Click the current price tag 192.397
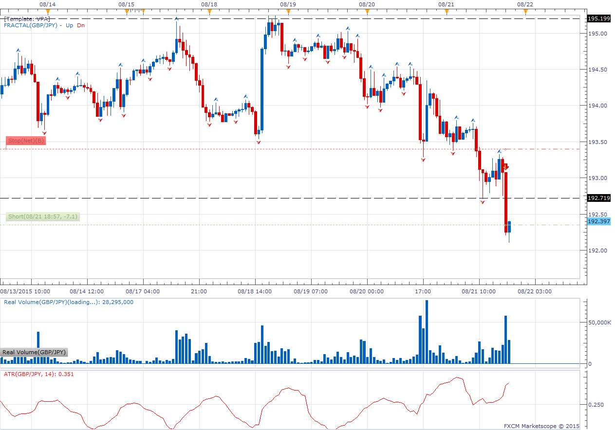Image resolution: width=615 pixels, height=430 pixels. click(599, 221)
